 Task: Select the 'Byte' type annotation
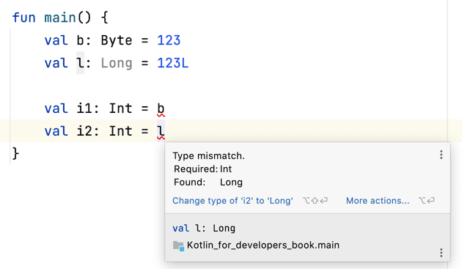pyautogui.click(x=117, y=40)
